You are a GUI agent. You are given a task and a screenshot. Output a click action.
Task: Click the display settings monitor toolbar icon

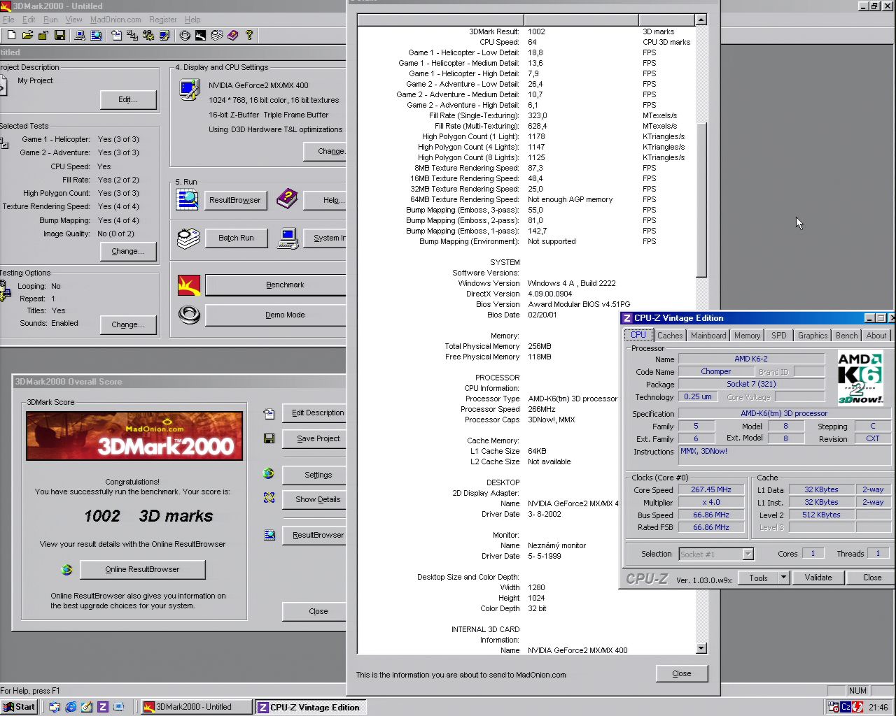tap(164, 35)
